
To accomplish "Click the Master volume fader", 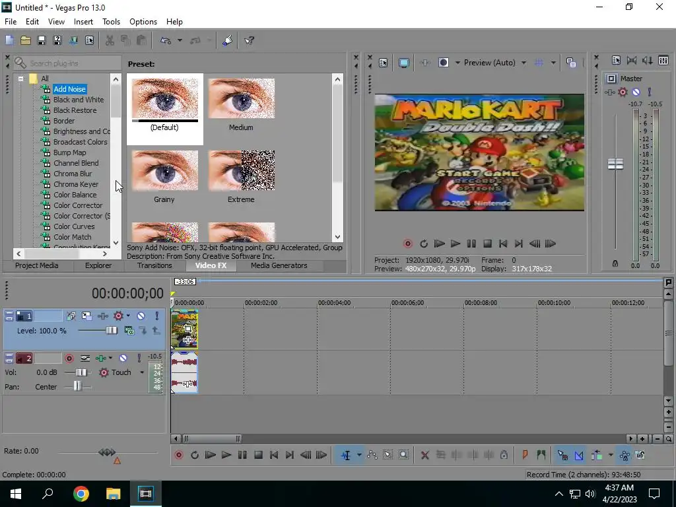I will coord(615,164).
